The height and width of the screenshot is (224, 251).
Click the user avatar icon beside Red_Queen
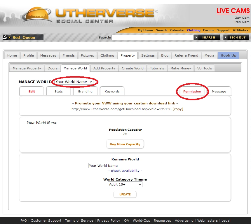click(x=5, y=37)
